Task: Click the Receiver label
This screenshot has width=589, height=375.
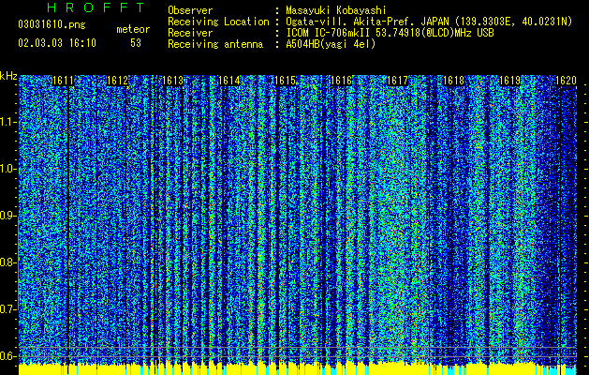Action: 190,33
